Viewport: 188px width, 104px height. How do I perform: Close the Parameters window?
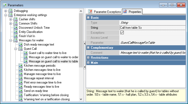coord(181,5)
